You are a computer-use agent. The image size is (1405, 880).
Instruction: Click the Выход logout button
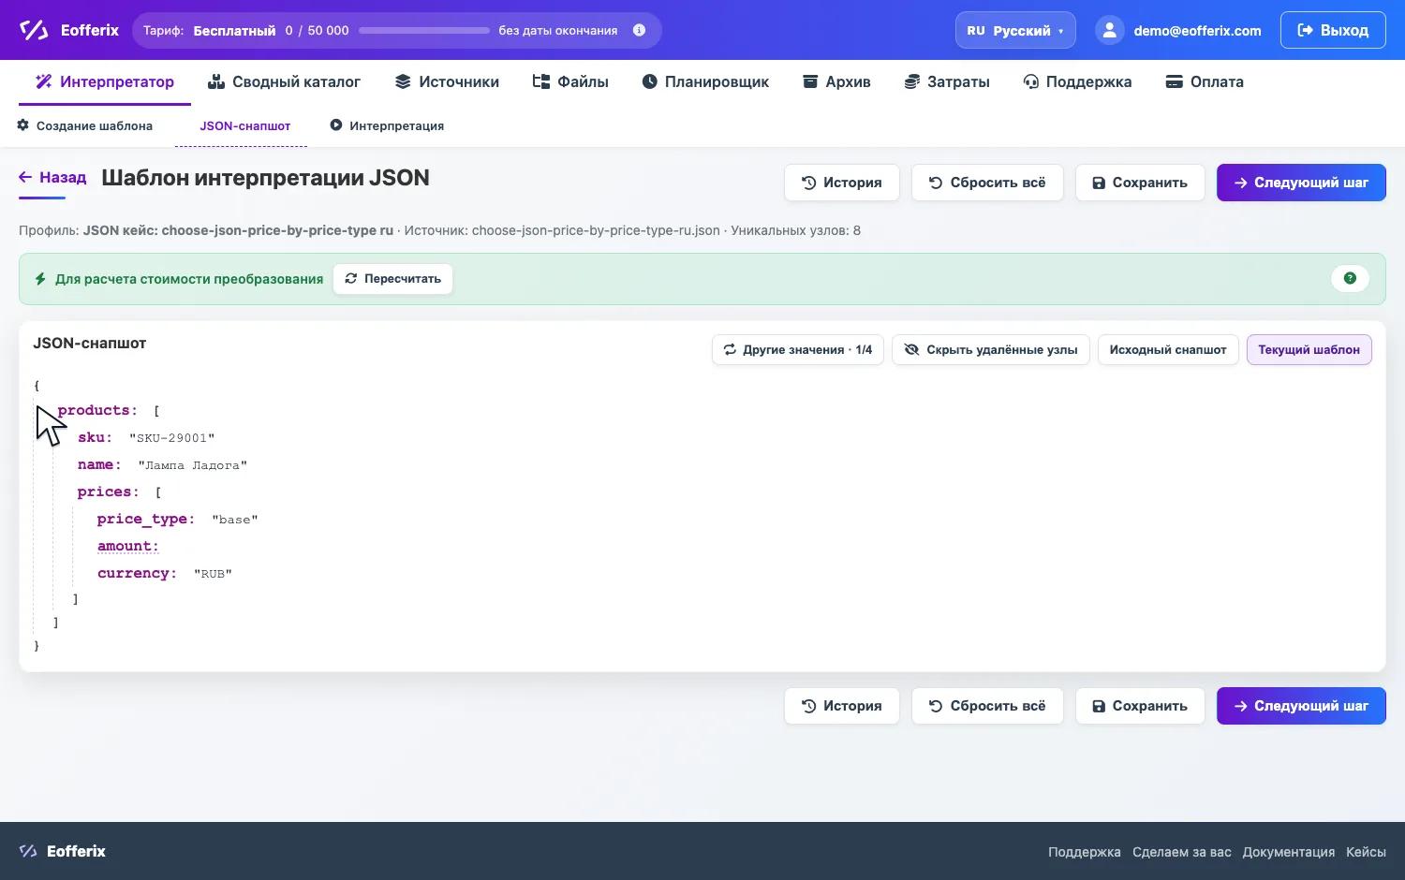(1333, 30)
